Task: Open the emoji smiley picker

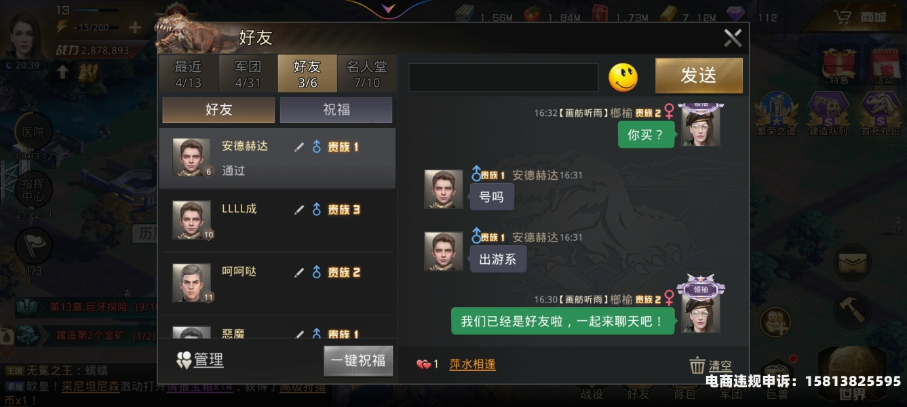Action: [623, 77]
